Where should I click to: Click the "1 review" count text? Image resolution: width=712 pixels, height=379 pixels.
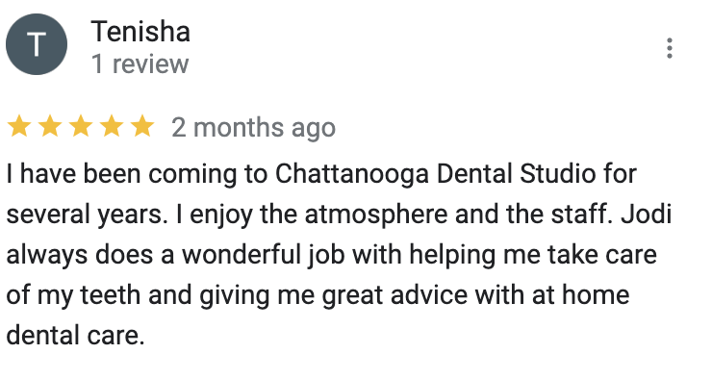coord(140,64)
